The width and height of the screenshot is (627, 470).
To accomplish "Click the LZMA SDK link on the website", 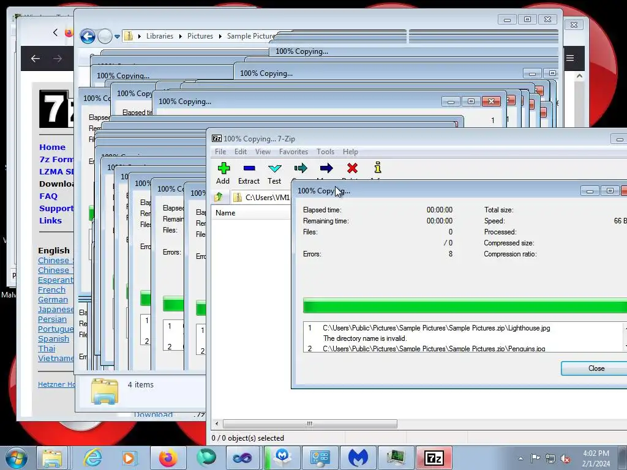I will click(x=56, y=171).
